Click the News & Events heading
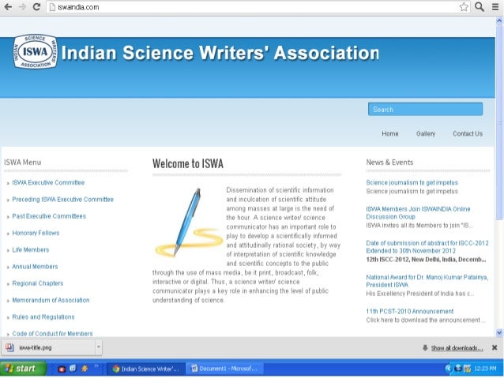This screenshot has height=378, width=504. click(x=389, y=163)
